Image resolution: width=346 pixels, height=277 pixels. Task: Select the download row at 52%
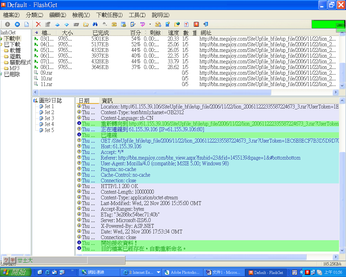(x=185, y=44)
